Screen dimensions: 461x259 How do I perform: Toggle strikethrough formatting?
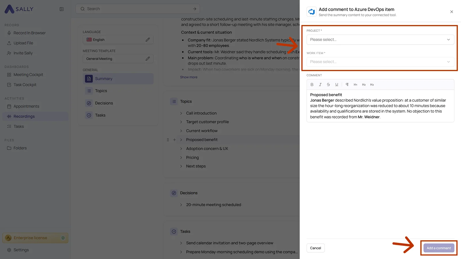pos(328,85)
